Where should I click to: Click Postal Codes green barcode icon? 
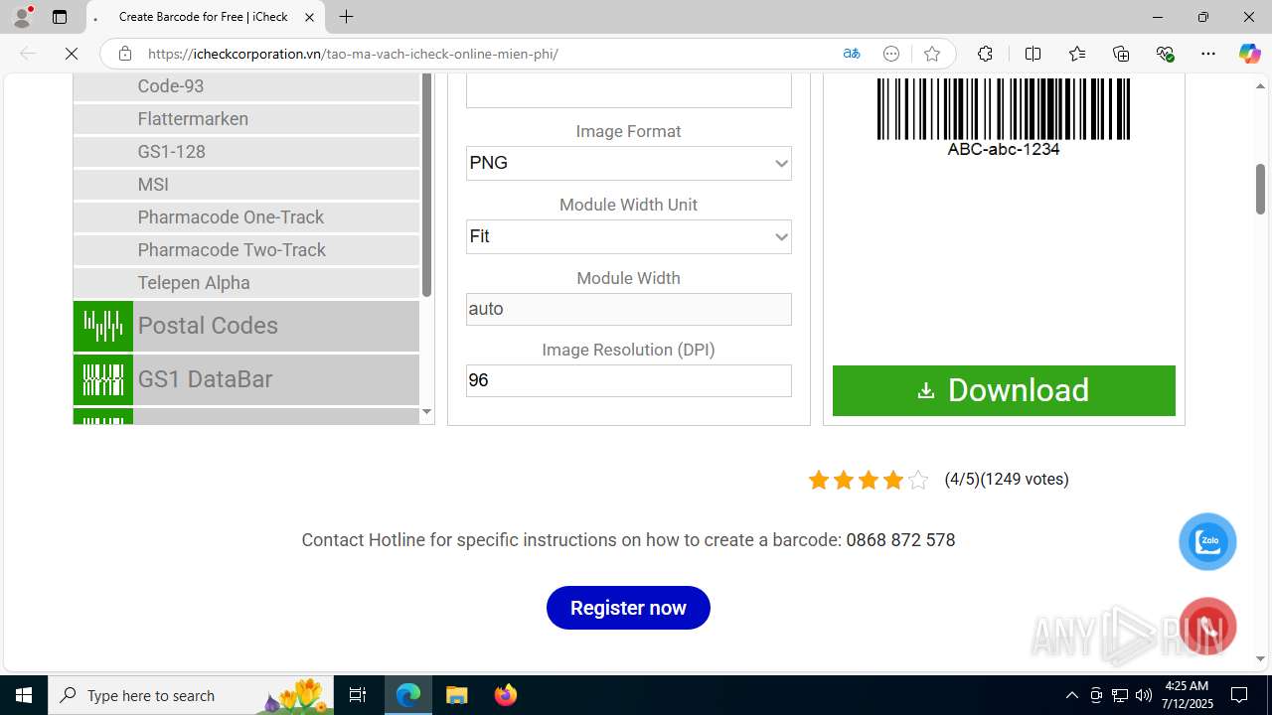(103, 326)
